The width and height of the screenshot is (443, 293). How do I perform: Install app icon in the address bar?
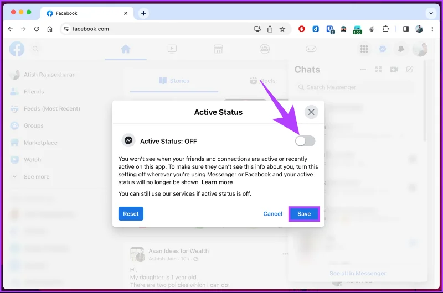coord(257,29)
